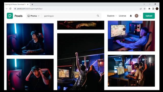
Task: Open photo of two players in esports room
Action: click(x=131, y=71)
